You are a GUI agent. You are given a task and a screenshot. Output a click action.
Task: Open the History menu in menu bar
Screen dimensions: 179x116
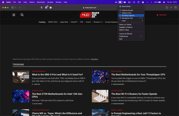[x=32, y=2]
